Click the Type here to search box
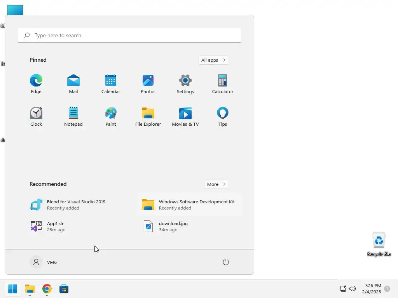 (x=129, y=35)
